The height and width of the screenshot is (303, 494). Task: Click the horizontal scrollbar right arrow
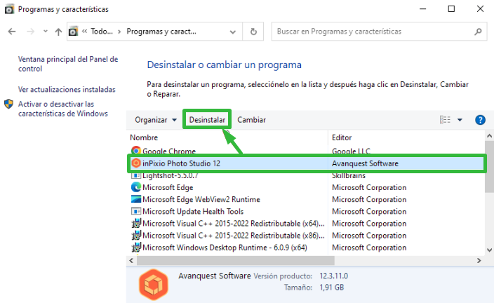479,260
